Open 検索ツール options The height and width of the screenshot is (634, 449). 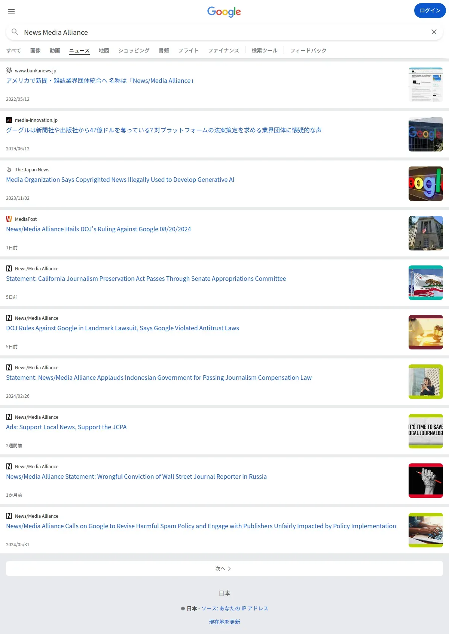pyautogui.click(x=265, y=51)
